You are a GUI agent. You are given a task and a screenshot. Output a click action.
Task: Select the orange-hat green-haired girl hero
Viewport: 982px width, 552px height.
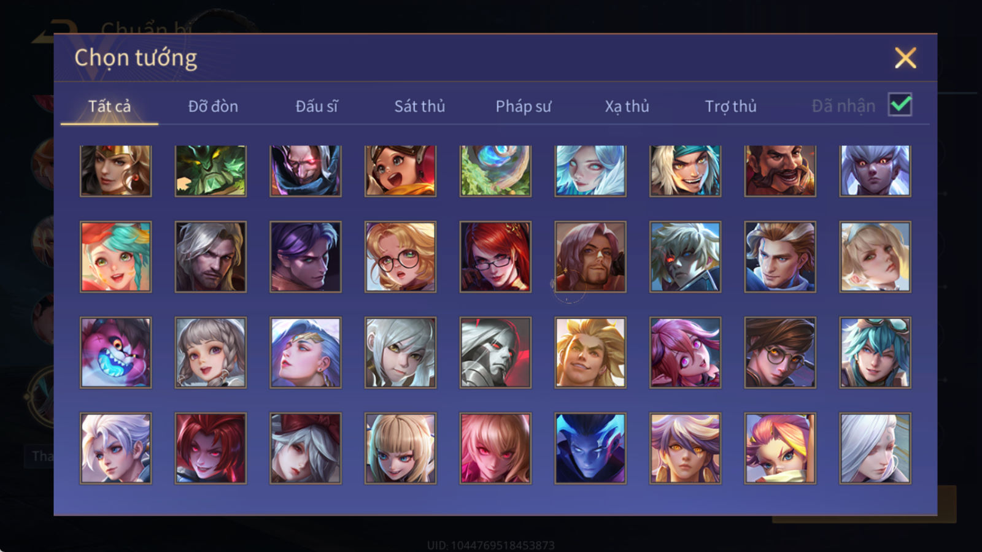click(x=115, y=256)
